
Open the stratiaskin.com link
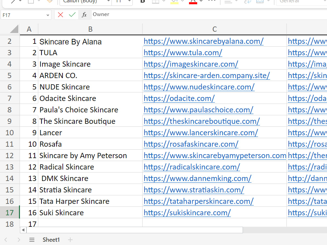click(x=194, y=190)
